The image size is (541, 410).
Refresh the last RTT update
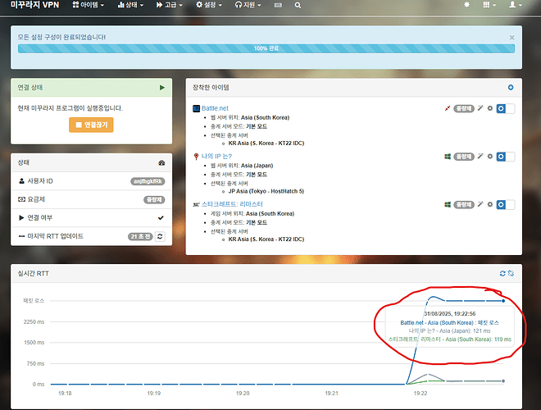(160, 236)
